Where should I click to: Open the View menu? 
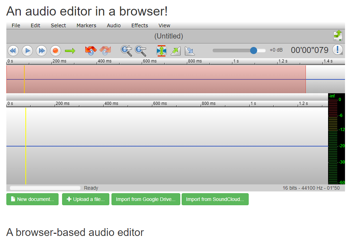tap(164, 25)
